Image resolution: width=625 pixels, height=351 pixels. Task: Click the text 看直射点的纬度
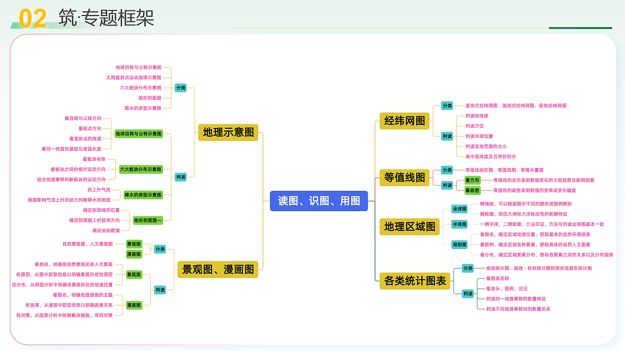click(85, 139)
